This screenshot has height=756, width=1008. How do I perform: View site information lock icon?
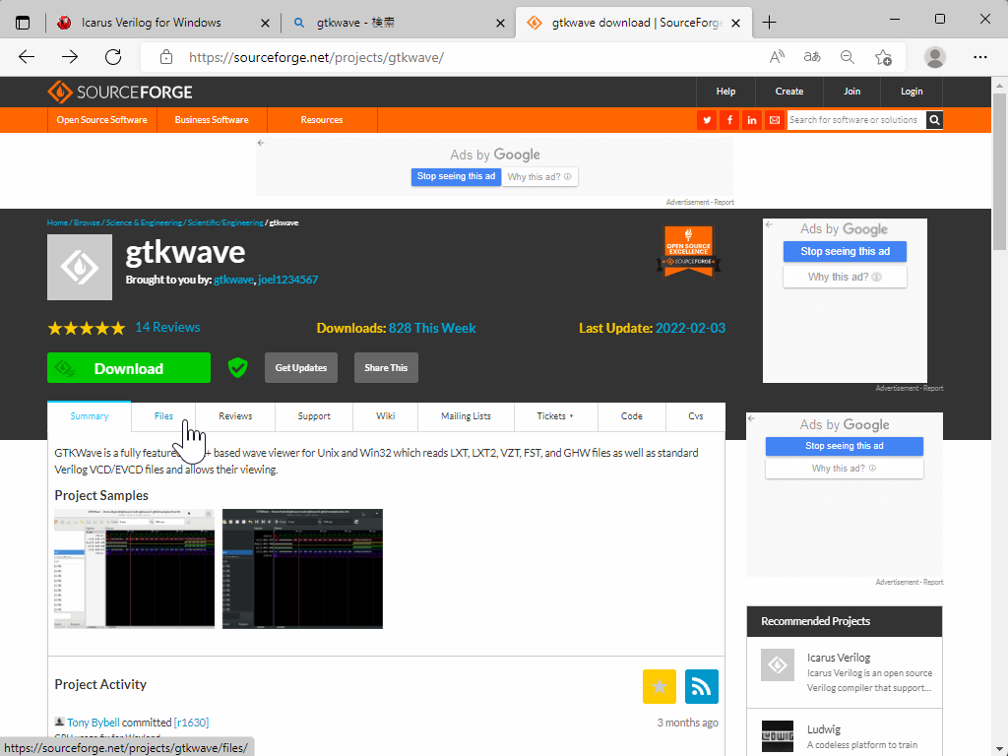(x=165, y=57)
